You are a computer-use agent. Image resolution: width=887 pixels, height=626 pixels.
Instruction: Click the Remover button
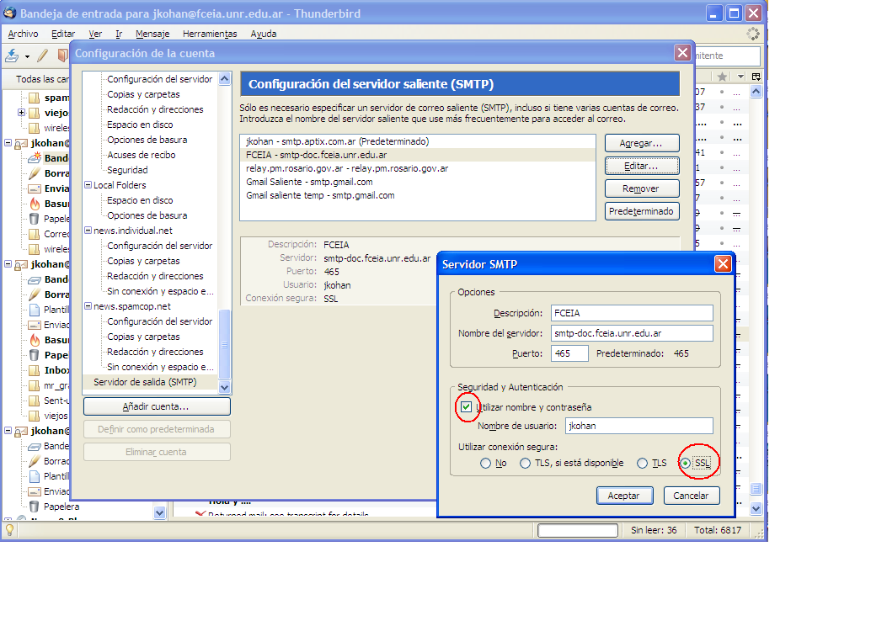tap(642, 188)
